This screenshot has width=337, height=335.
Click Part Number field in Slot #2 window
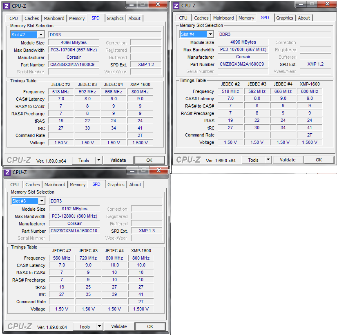point(74,64)
